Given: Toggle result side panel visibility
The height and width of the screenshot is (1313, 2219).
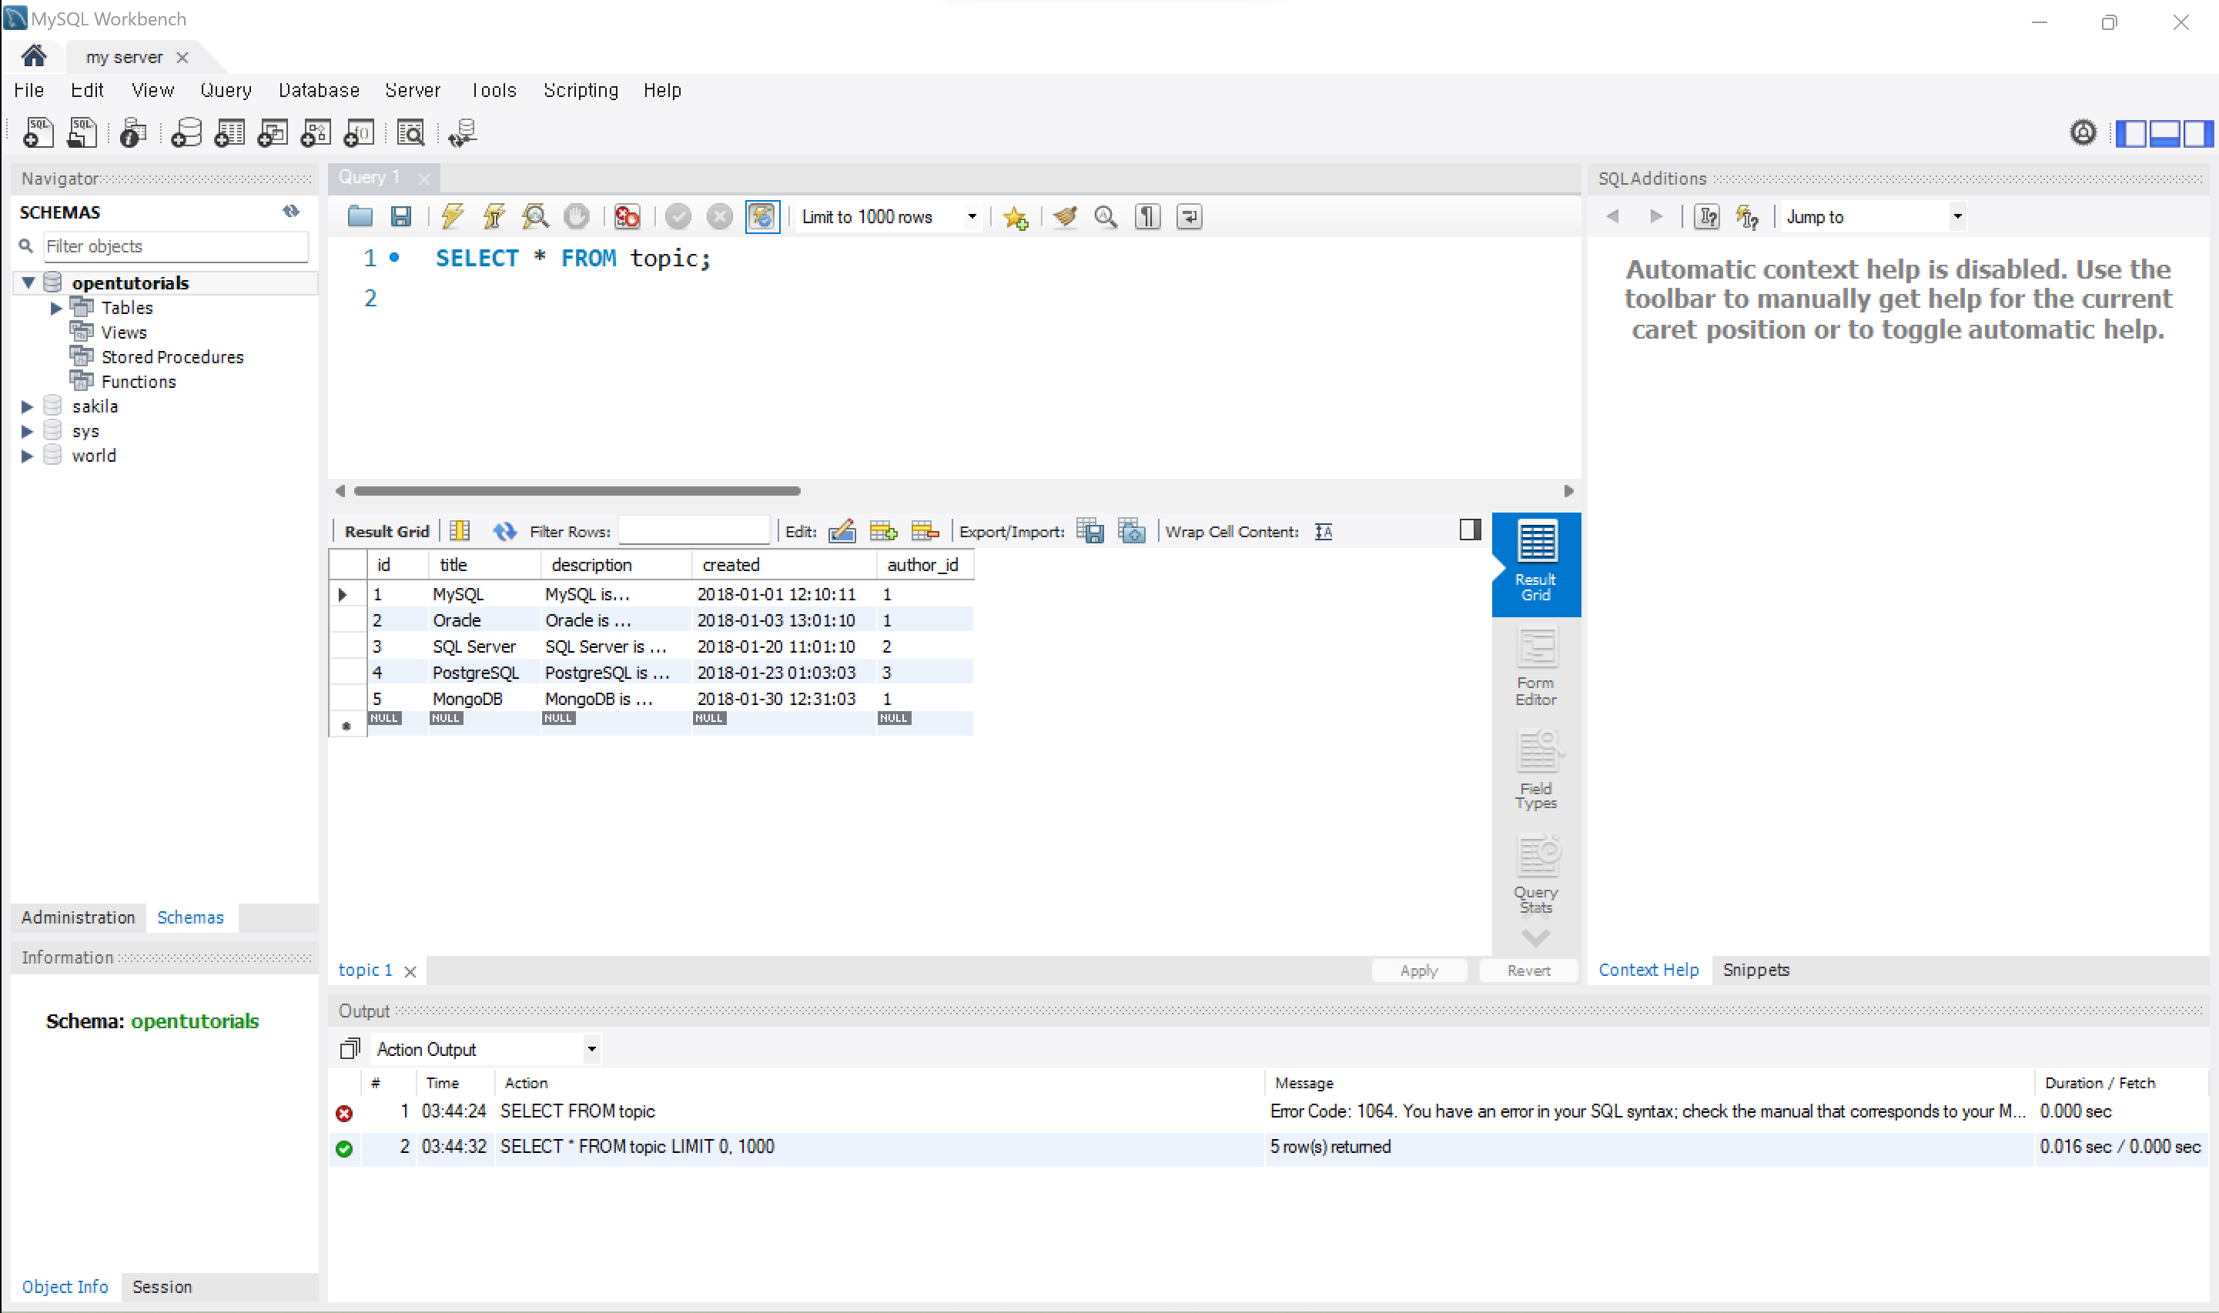Looking at the screenshot, I should 1470,530.
